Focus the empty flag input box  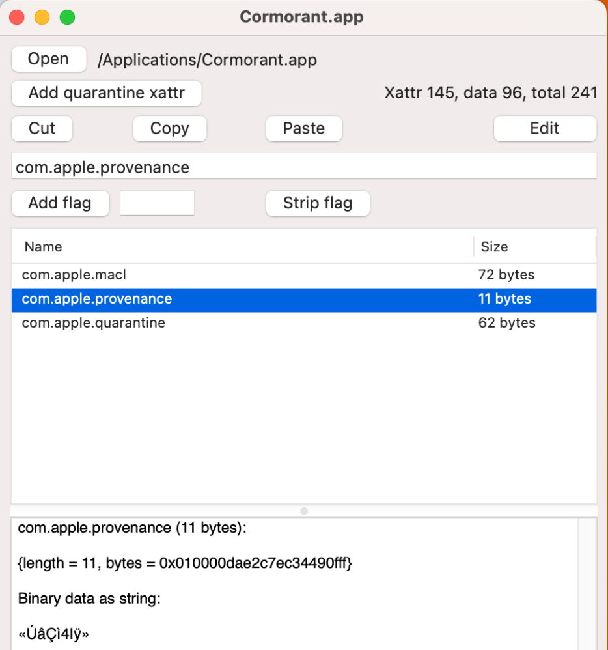pos(157,203)
